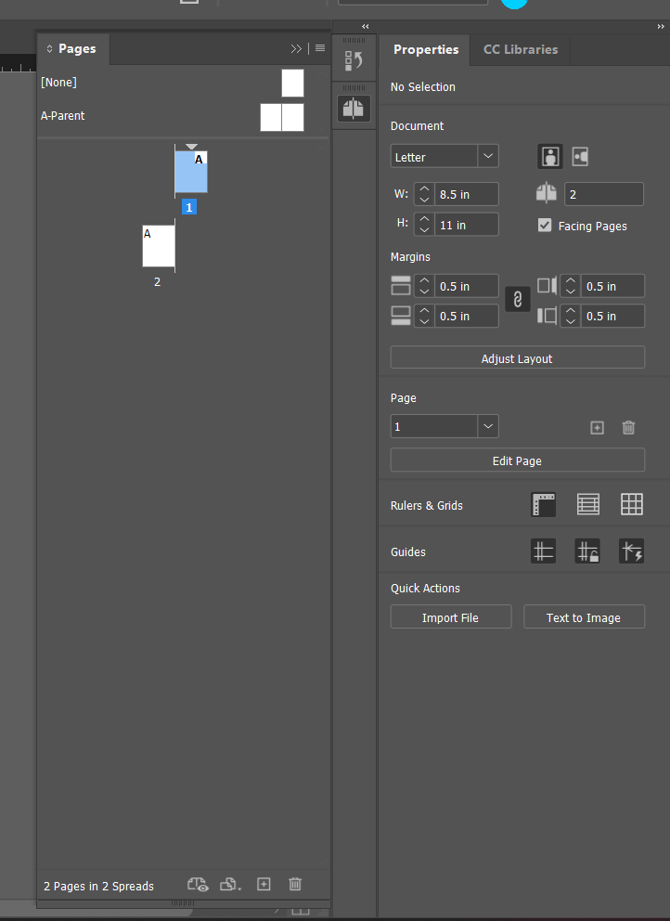Click page number 2 label under thumbnail
670x921 pixels.
pyautogui.click(x=157, y=282)
